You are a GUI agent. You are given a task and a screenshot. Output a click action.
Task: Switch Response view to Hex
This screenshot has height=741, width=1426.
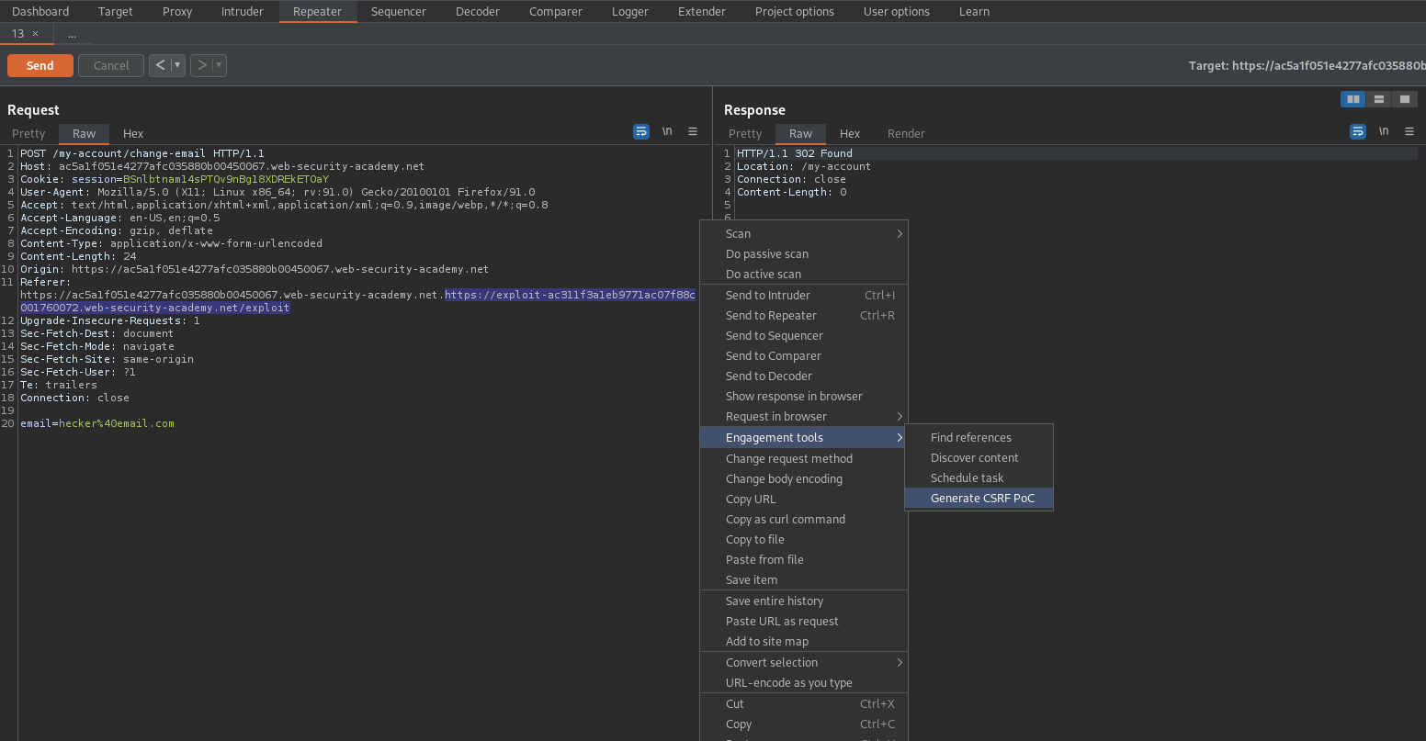[x=850, y=133]
